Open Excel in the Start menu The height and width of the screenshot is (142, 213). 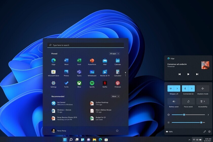pos(79,62)
